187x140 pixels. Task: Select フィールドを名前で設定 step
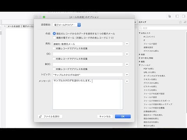pyautogui.click(x=154, y=94)
